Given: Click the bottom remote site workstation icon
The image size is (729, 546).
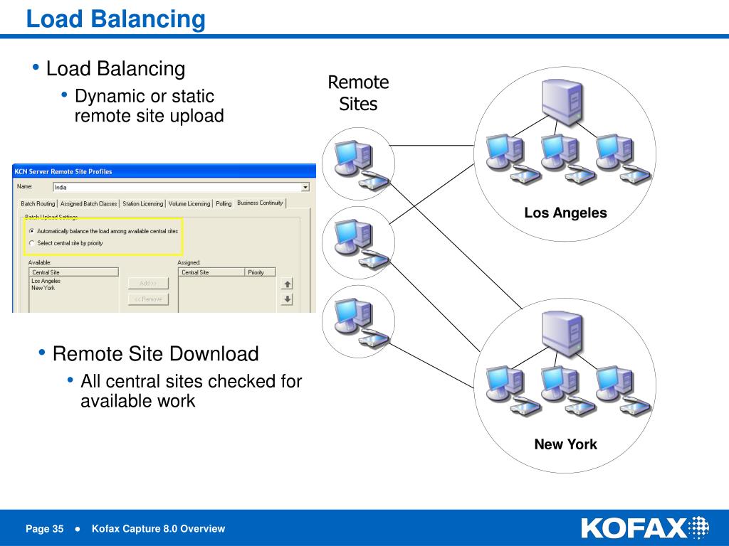Looking at the screenshot, I should 362,323.
